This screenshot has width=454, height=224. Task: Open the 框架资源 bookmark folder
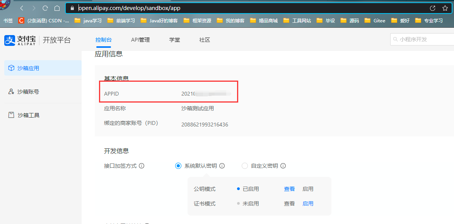197,20
